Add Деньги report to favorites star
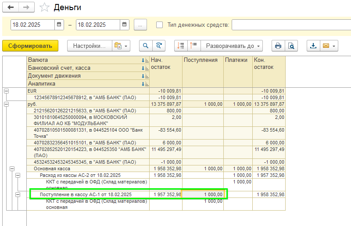 [44, 7]
